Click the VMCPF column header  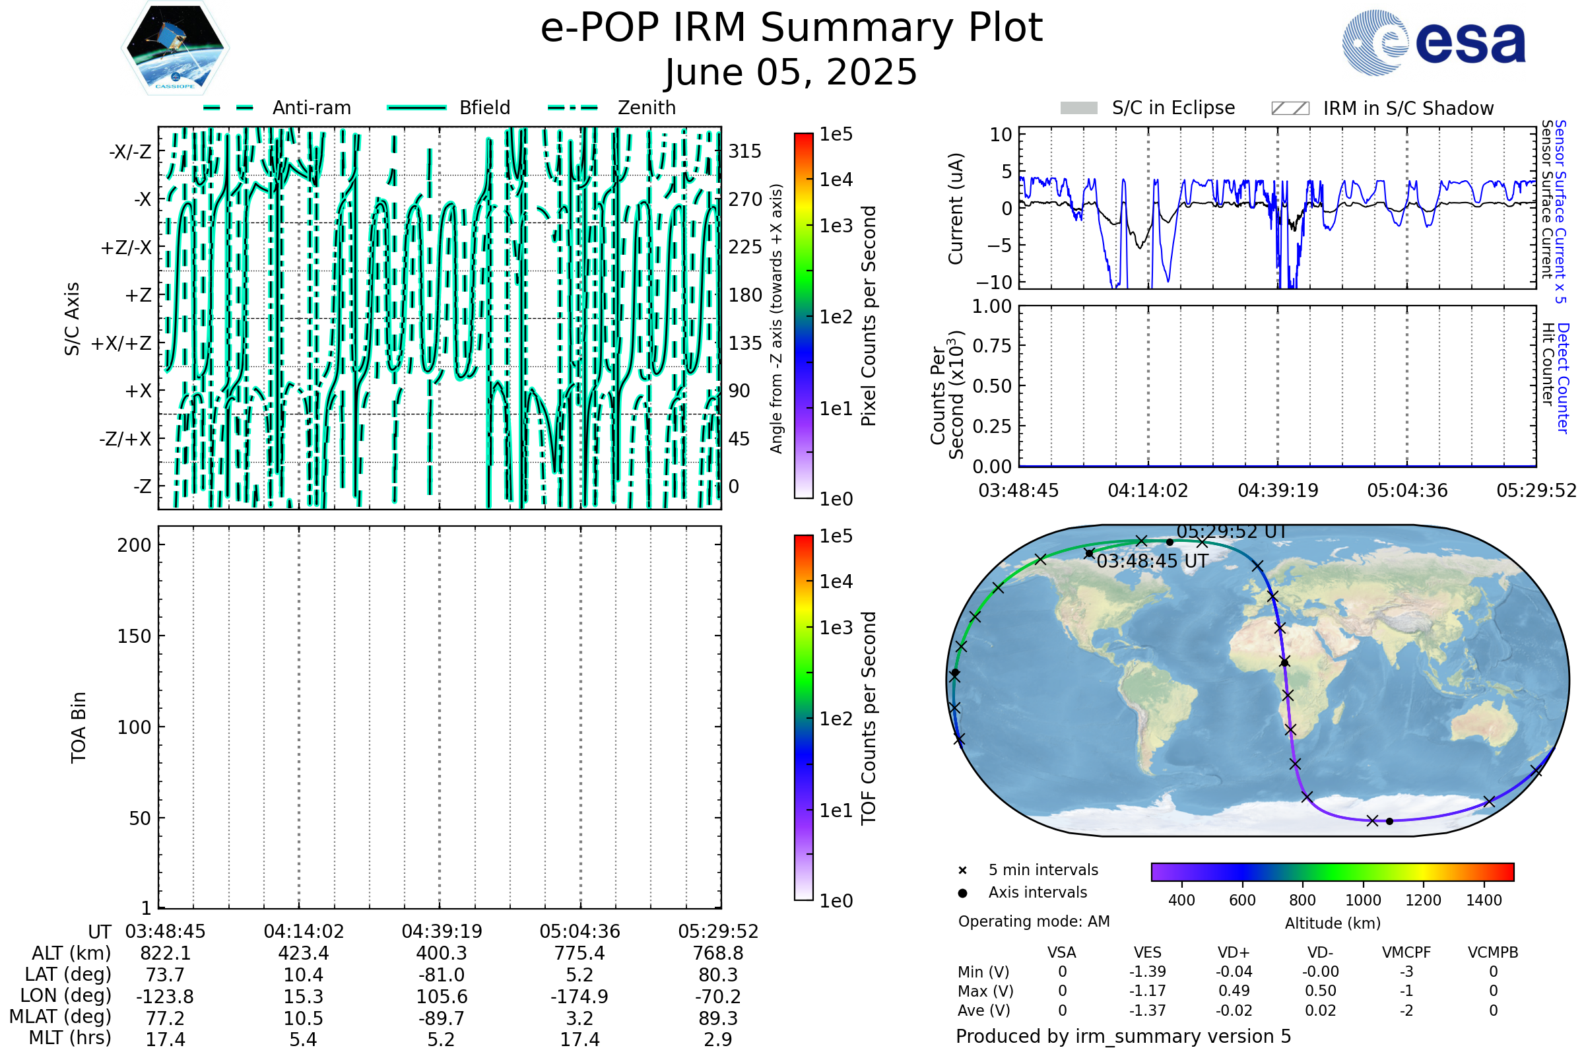[x=1406, y=953]
